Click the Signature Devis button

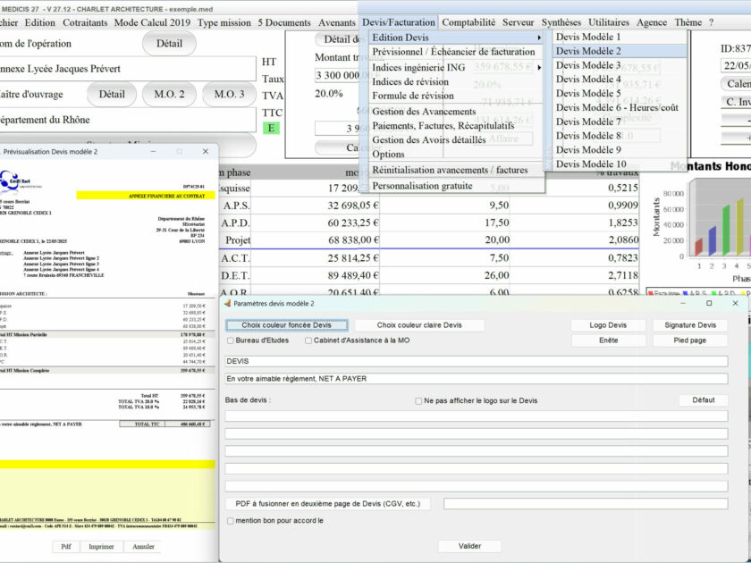point(690,325)
